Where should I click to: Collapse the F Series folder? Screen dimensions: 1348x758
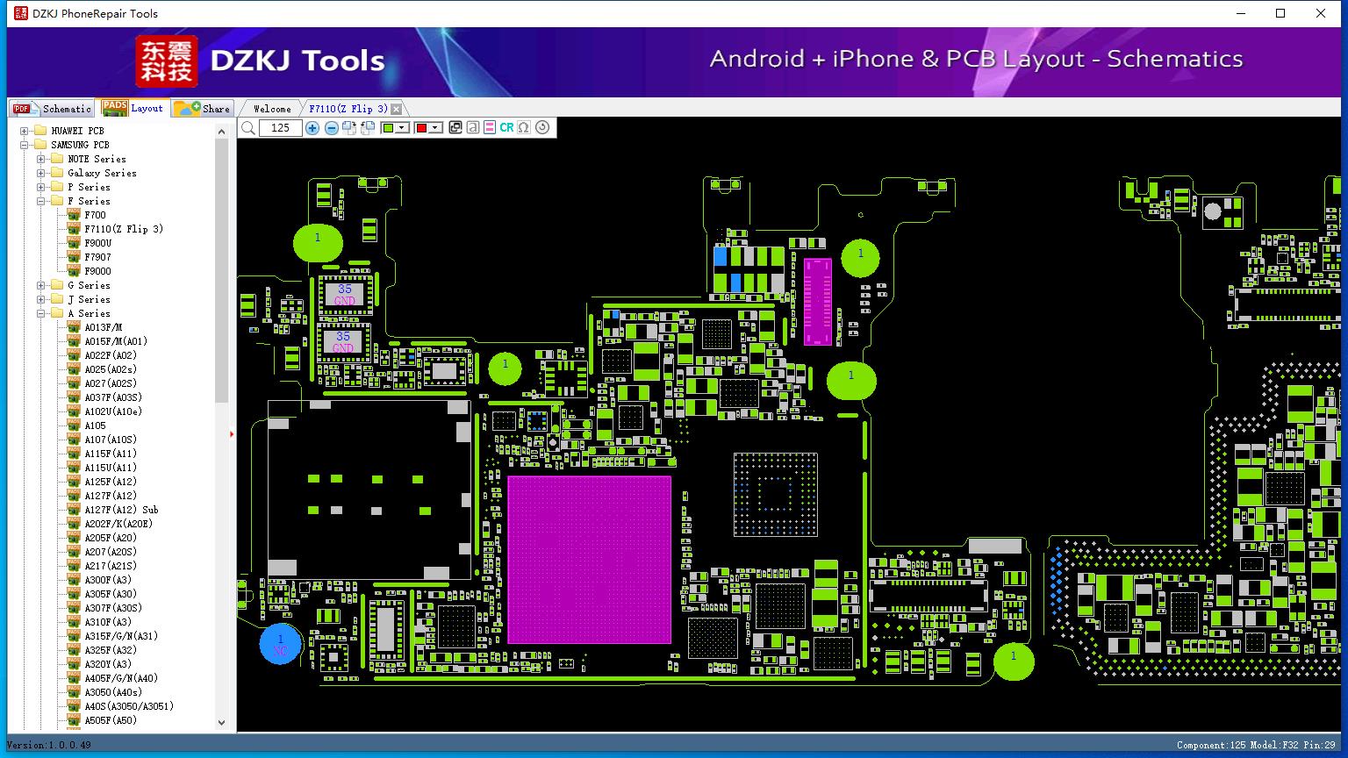[x=41, y=201]
